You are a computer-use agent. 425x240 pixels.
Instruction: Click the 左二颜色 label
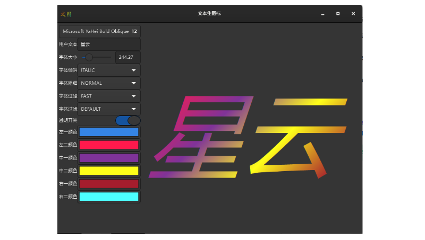[x=68, y=145]
